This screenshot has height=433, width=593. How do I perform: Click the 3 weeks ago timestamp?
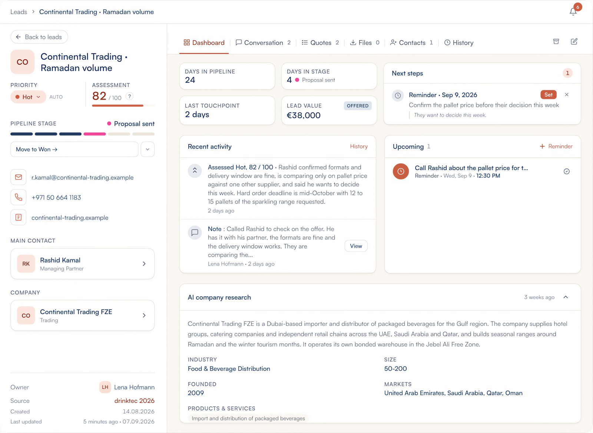539,297
